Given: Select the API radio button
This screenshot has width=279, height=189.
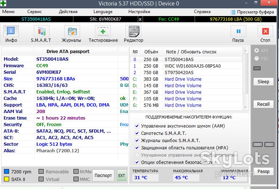Looking at the screenshot, I should [256, 51].
